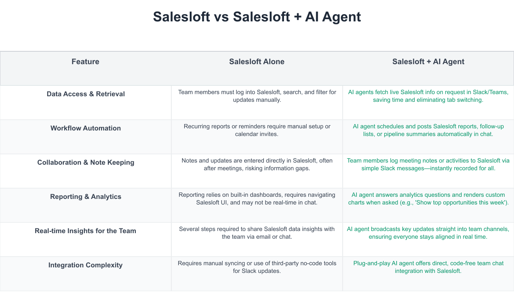Click the green "AI agents fetch live Salesloft info" text
514x308 pixels.
428,96
